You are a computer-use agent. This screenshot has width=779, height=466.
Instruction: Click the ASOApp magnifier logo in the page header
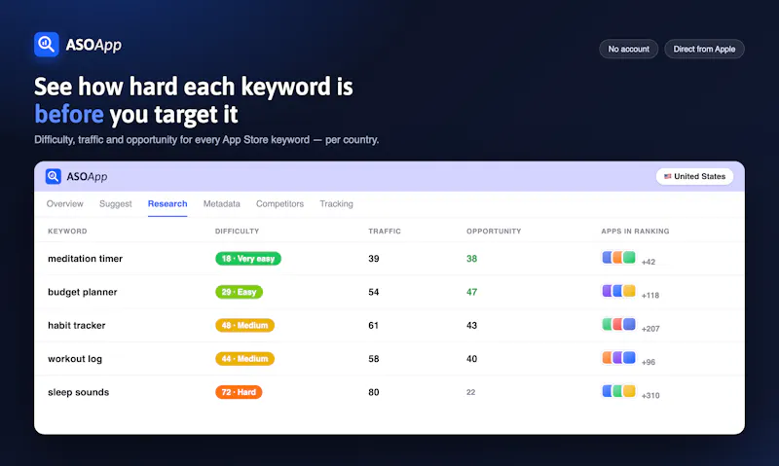(x=47, y=44)
